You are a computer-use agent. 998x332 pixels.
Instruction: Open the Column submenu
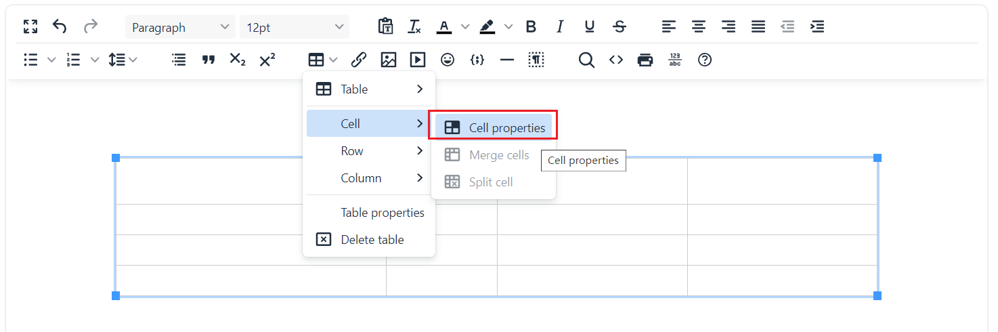369,178
